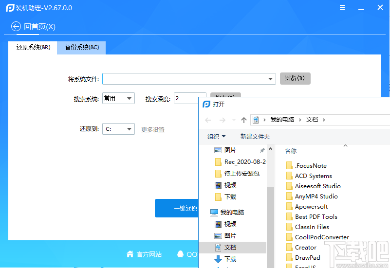Click pin icon next to 图片

click(x=262, y=150)
